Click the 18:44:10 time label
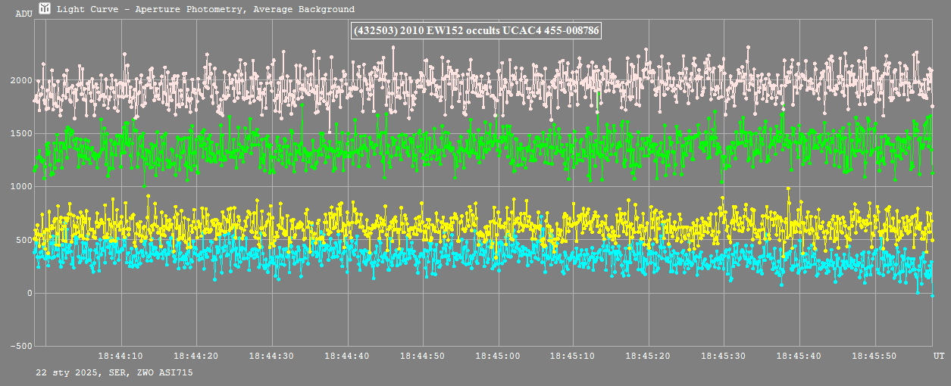 click(121, 355)
